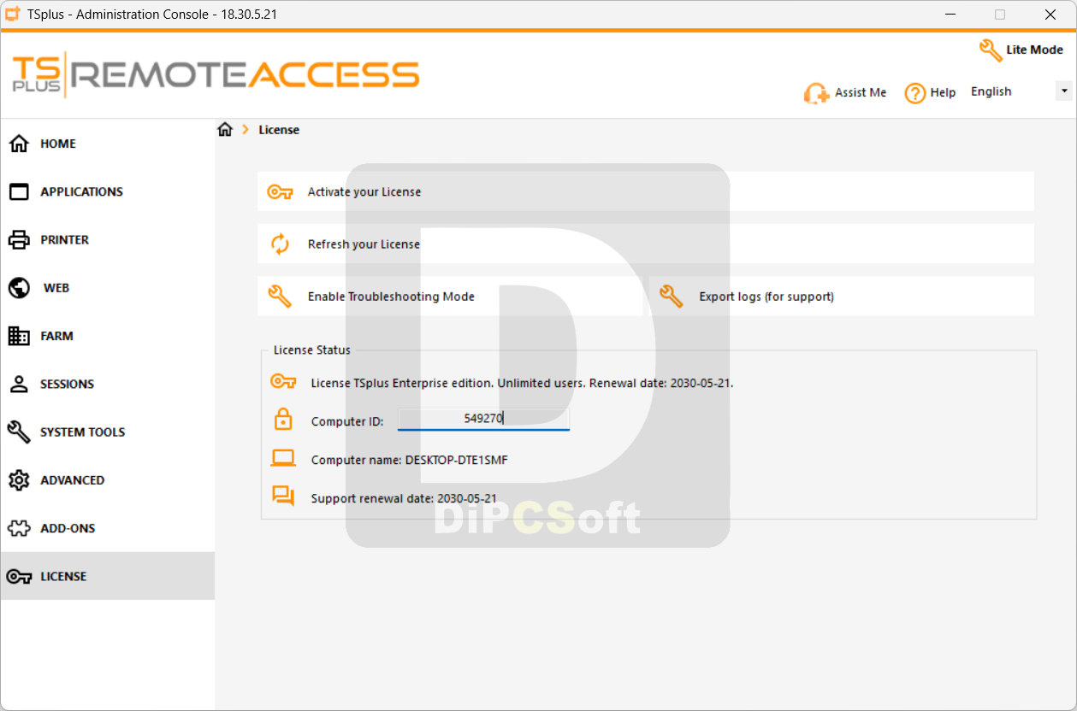Viewport: 1077px width, 711px height.
Task: Click the padlock icon next to Computer ID
Action: point(283,420)
